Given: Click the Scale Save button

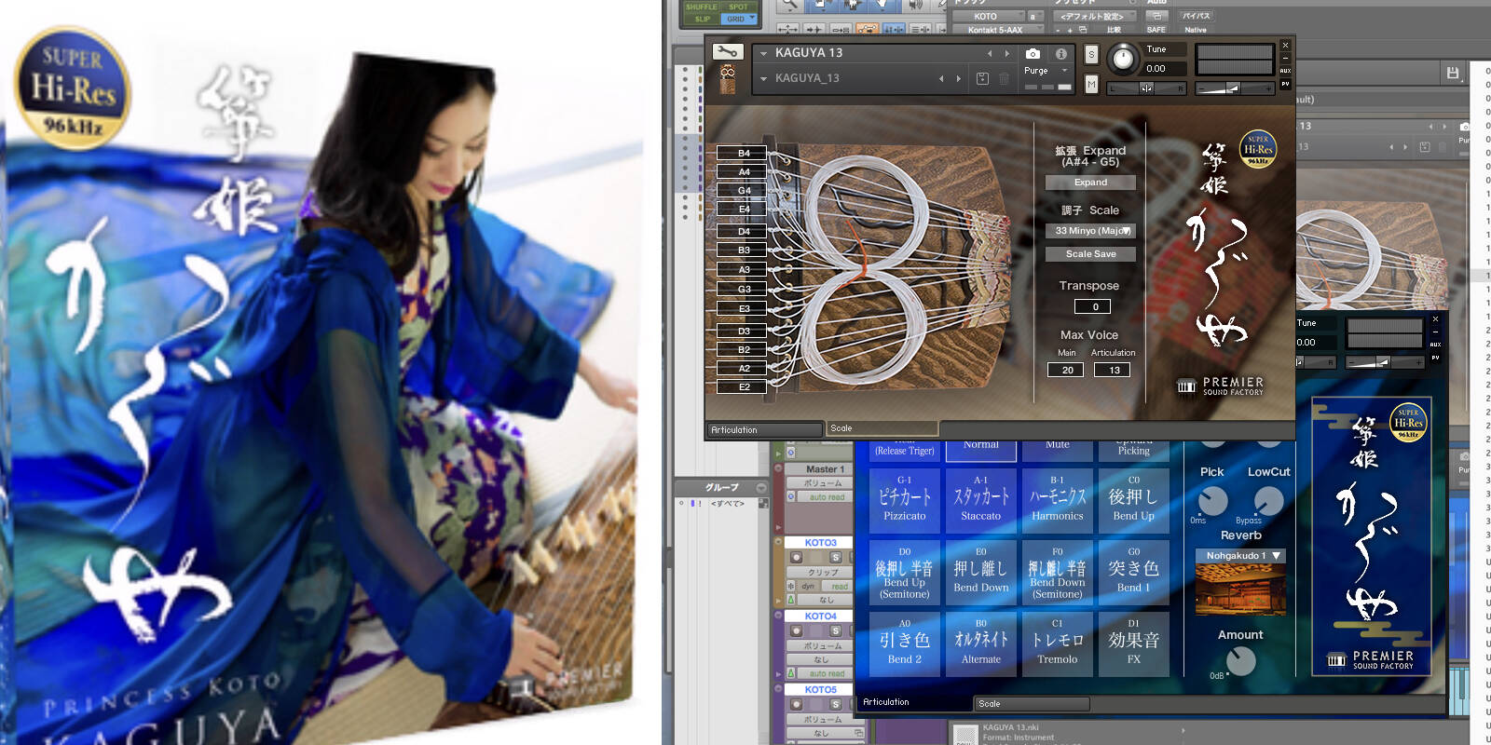Looking at the screenshot, I should click(x=1090, y=254).
